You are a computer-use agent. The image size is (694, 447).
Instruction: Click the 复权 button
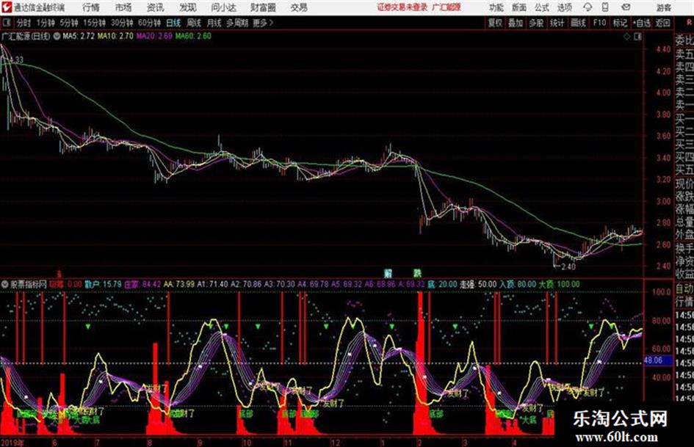click(x=495, y=23)
